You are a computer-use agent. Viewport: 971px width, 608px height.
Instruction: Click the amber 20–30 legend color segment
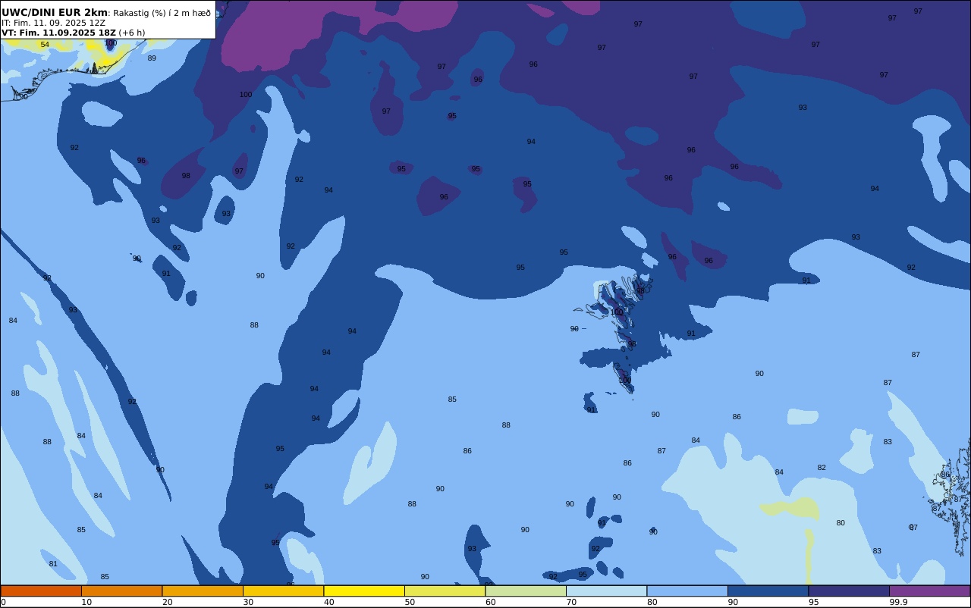pyautogui.click(x=203, y=591)
